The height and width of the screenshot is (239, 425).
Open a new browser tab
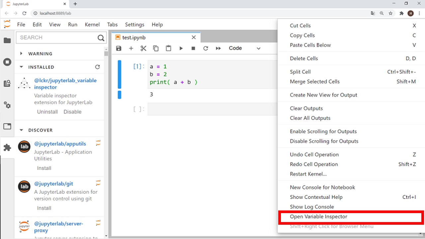coord(75,4)
